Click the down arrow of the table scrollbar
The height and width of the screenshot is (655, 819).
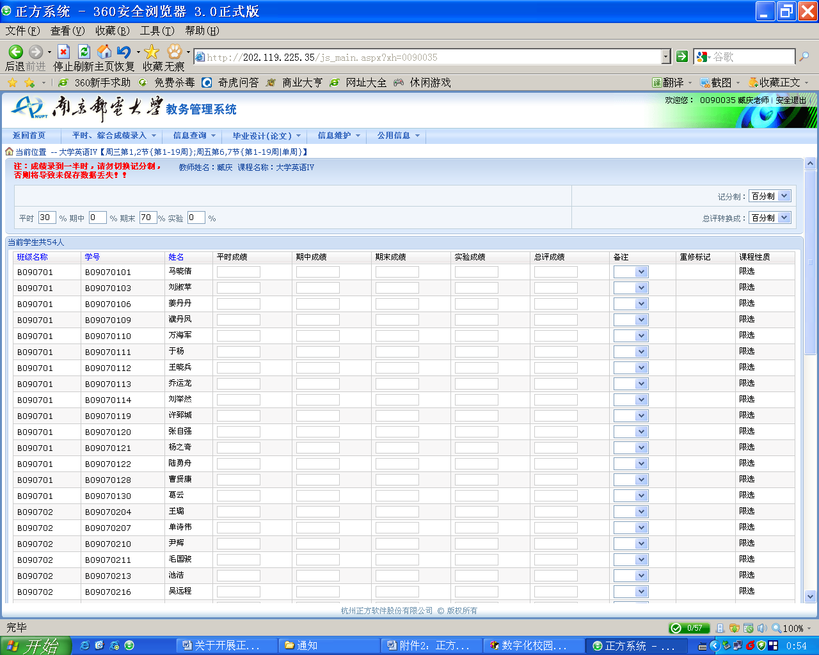pos(810,596)
